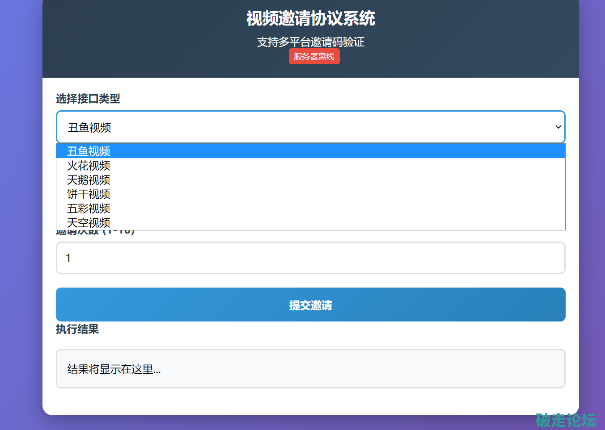605x430 pixels.
Task: Choose the 五彩视频 option
Action: [x=89, y=209]
